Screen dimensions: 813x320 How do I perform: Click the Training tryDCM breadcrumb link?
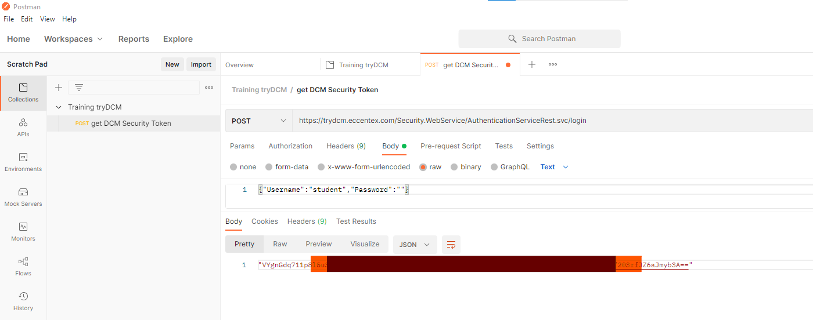coord(259,90)
